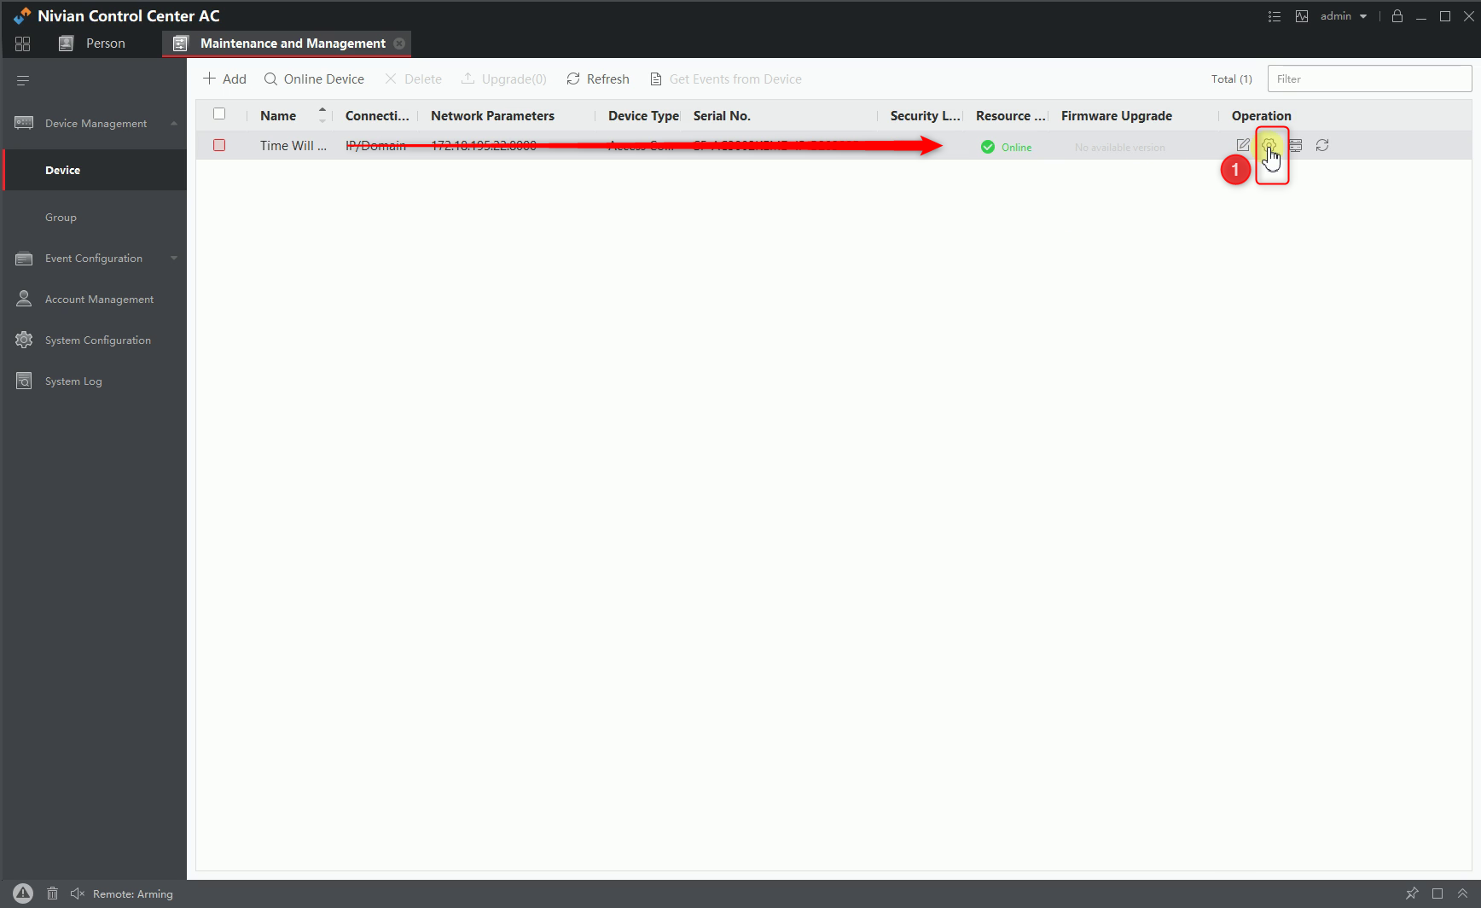The image size is (1481, 908).
Task: Click the Delete toolbar button
Action: click(413, 79)
